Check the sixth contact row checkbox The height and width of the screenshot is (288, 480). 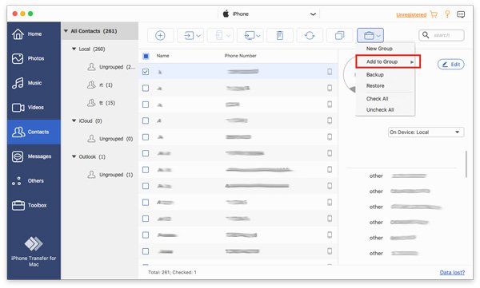146,153
